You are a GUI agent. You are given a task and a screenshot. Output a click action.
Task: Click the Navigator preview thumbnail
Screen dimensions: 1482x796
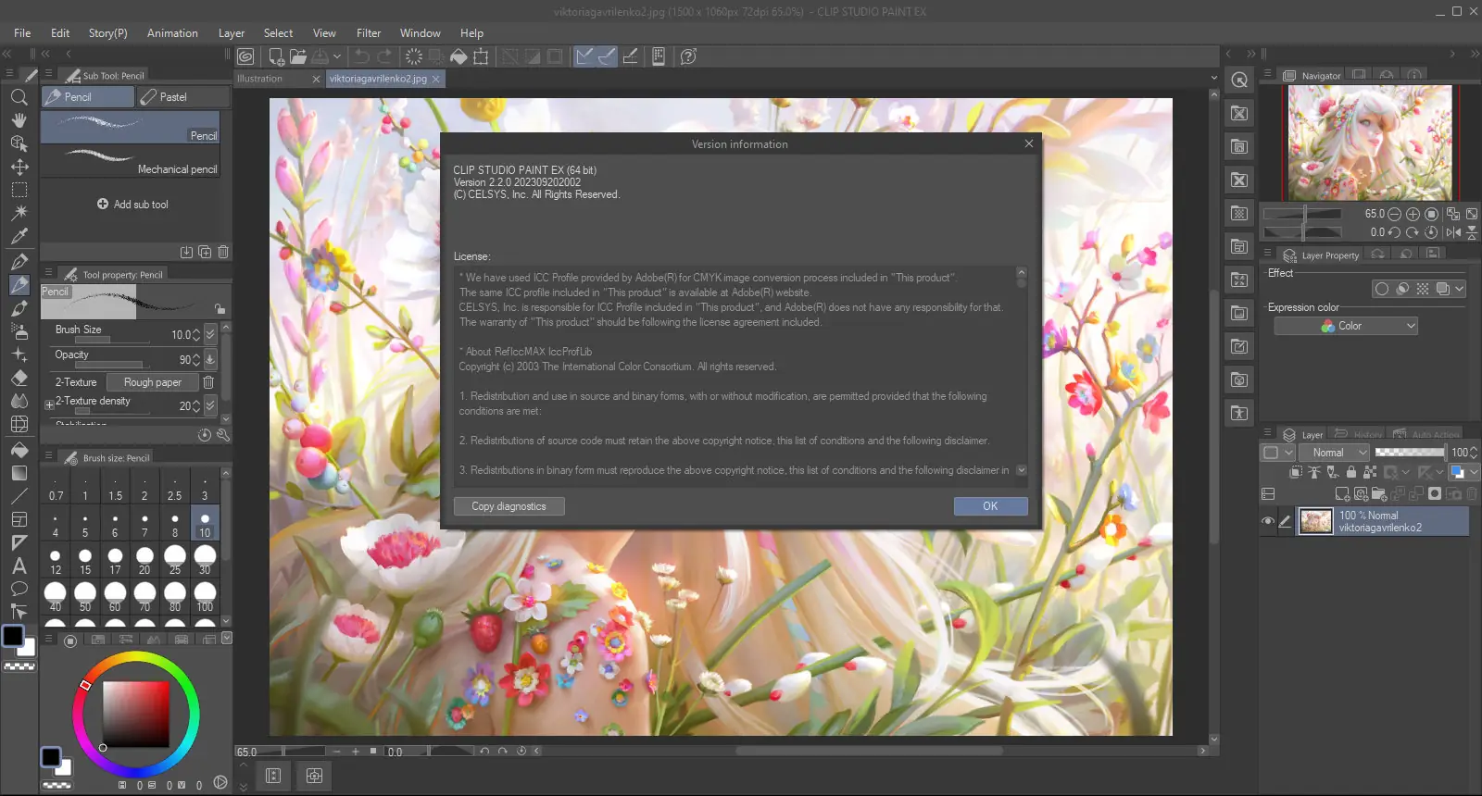click(x=1370, y=143)
